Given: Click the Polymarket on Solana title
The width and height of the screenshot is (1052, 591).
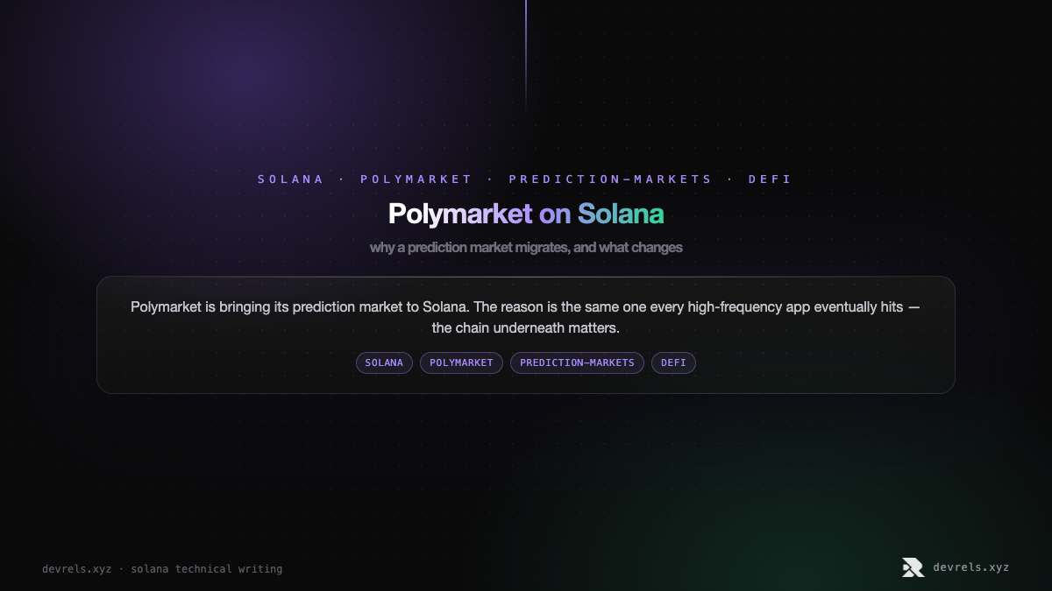Looking at the screenshot, I should click(526, 214).
